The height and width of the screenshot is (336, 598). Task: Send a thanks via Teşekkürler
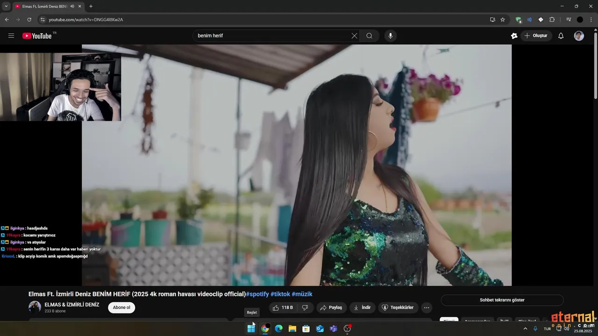(x=398, y=308)
